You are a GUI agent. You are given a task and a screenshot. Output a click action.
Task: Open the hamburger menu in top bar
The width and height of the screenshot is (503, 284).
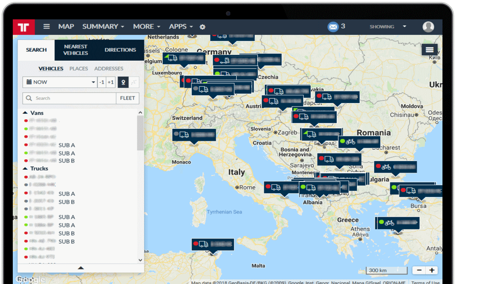tap(46, 27)
